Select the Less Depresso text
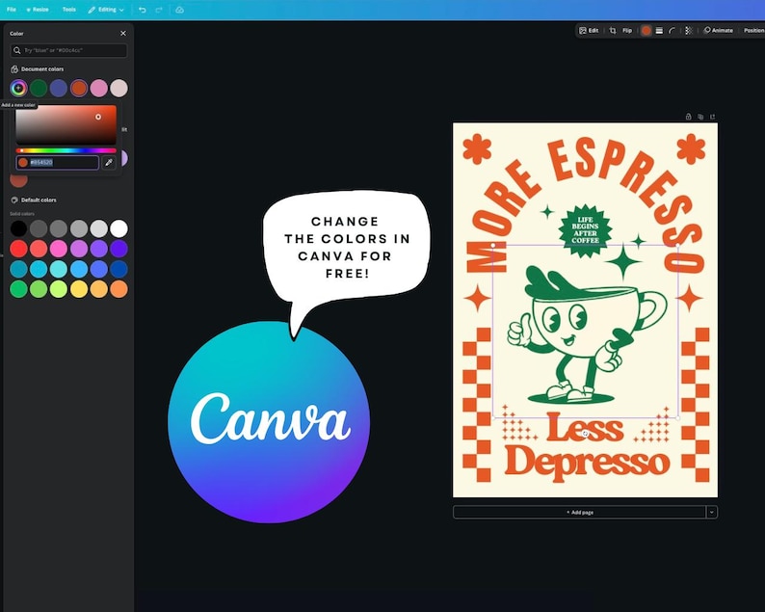765x612 pixels. pyautogui.click(x=587, y=445)
